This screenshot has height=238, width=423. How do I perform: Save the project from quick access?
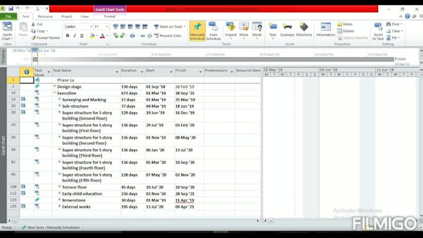coord(11,9)
